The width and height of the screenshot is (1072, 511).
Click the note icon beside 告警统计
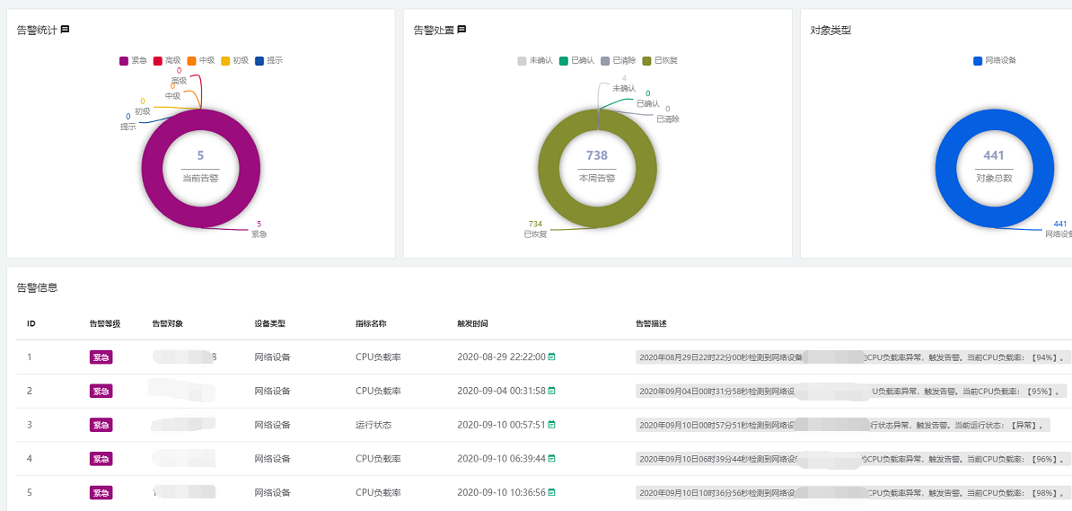tap(65, 30)
